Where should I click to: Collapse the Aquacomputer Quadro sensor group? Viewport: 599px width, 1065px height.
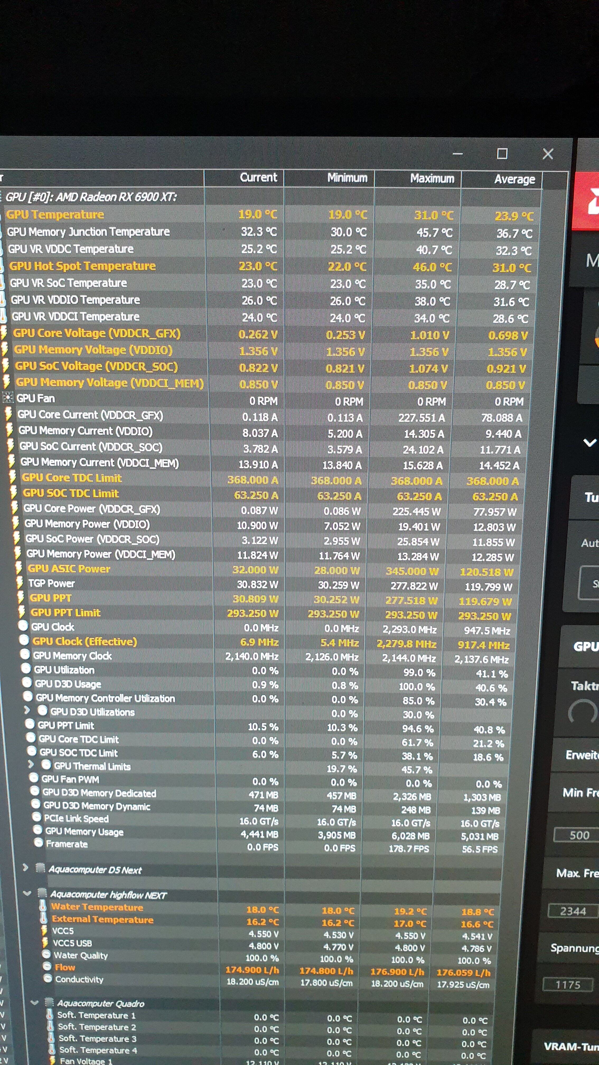(x=35, y=1002)
